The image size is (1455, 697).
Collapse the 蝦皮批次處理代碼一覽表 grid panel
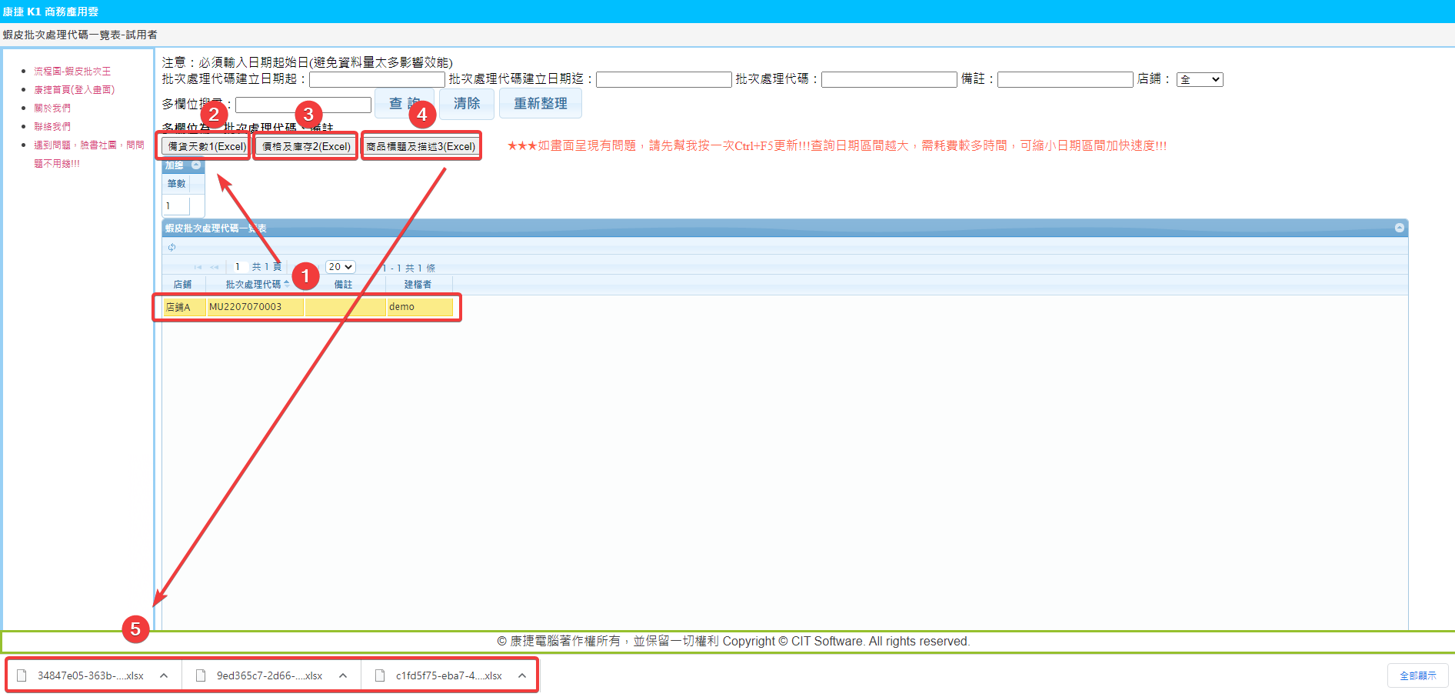[1399, 228]
